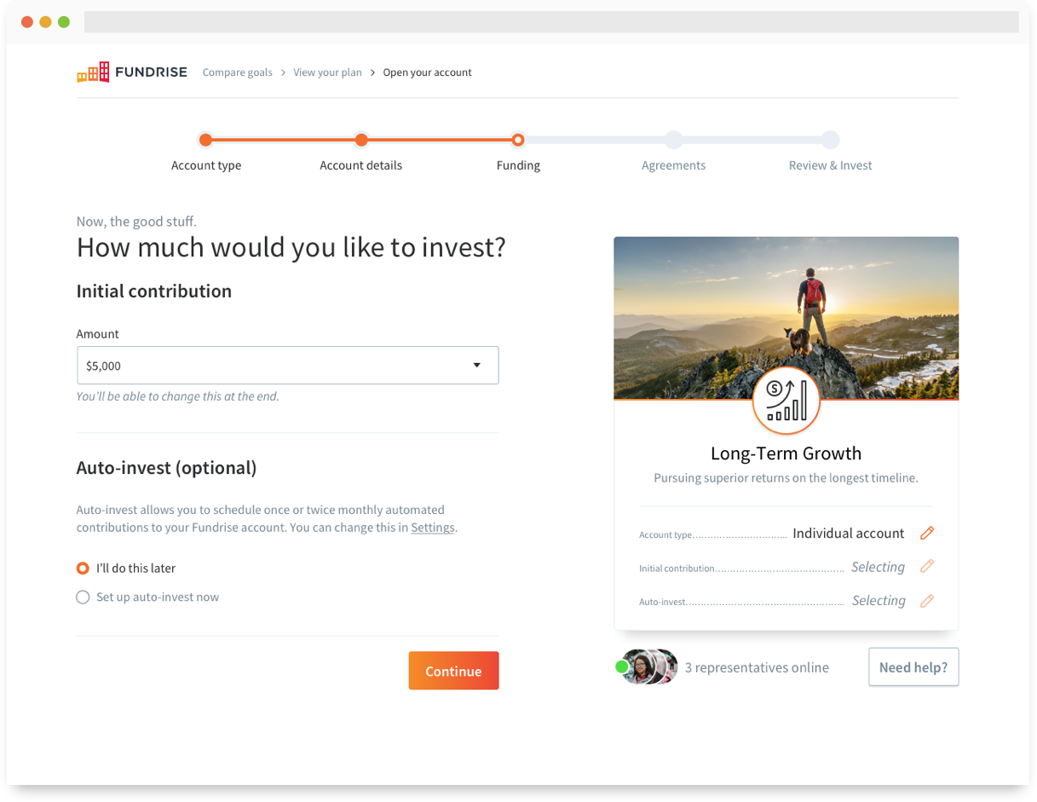Click the Initial contribution pencil icon
Image resolution: width=1037 pixels, height=802 pixels.
tap(927, 567)
